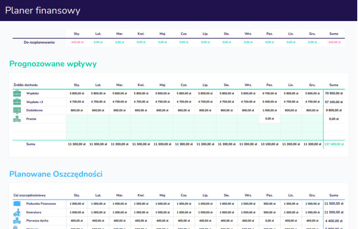Click the Poduszka Finansowa pillow icon
This screenshot has width=358, height=229.
pyautogui.click(x=17, y=204)
